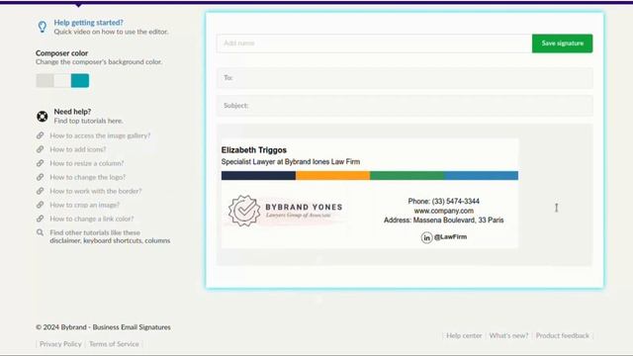Click the Specialist Lawyer job title text
Image resolution: width=633 pixels, height=356 pixels.
[x=291, y=161]
